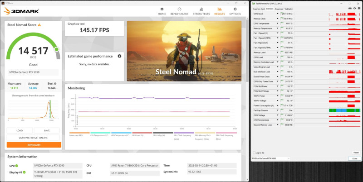Click the info icon next to Best score
This screenshot has height=182, width=363.
tap(55, 84)
